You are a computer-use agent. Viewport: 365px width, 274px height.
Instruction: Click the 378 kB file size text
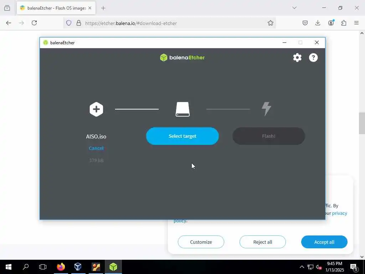coord(96,160)
